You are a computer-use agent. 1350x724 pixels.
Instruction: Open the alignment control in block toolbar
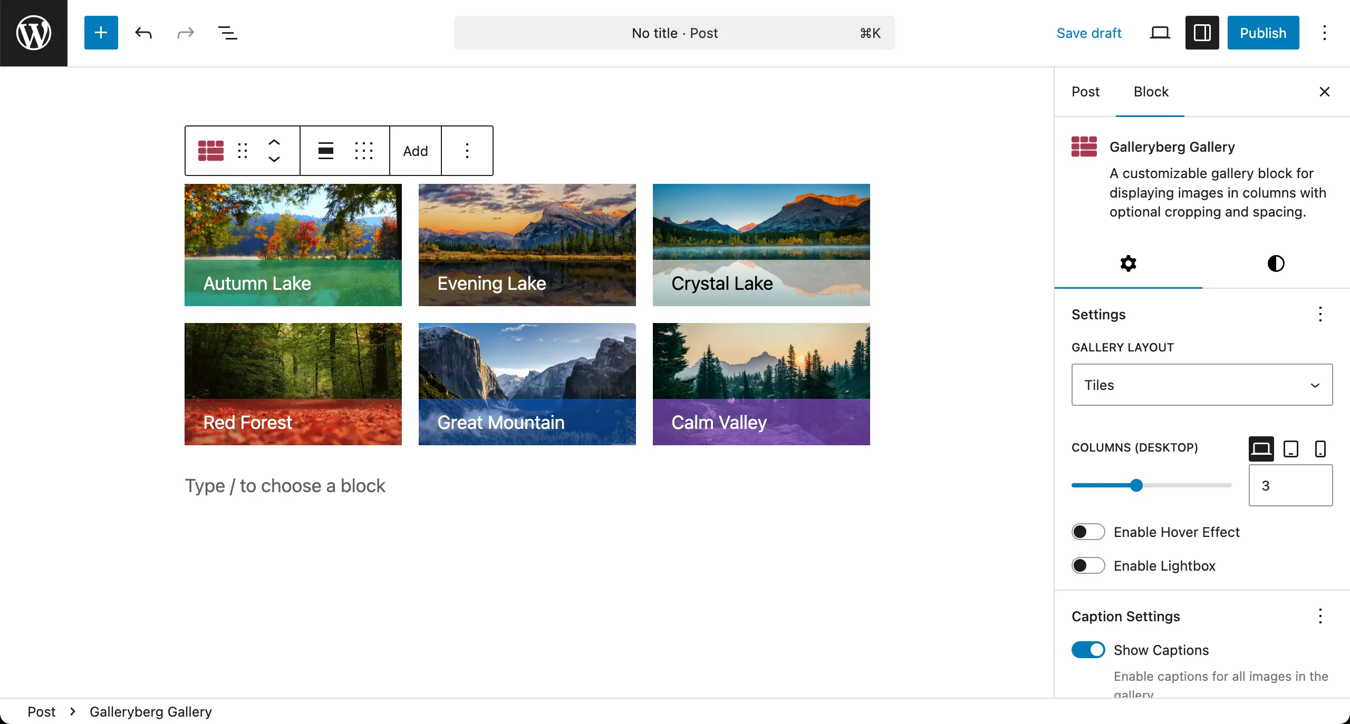325,151
